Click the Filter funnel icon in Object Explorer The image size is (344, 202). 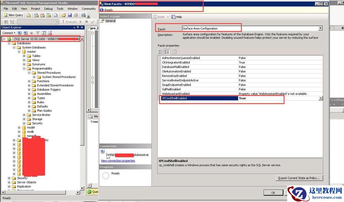click(37, 33)
